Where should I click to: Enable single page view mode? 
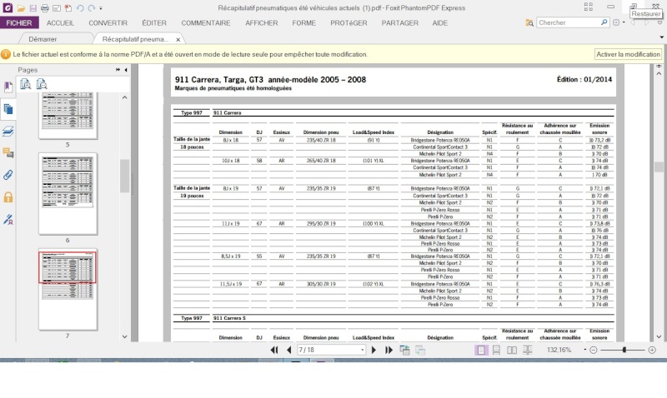pos(481,350)
